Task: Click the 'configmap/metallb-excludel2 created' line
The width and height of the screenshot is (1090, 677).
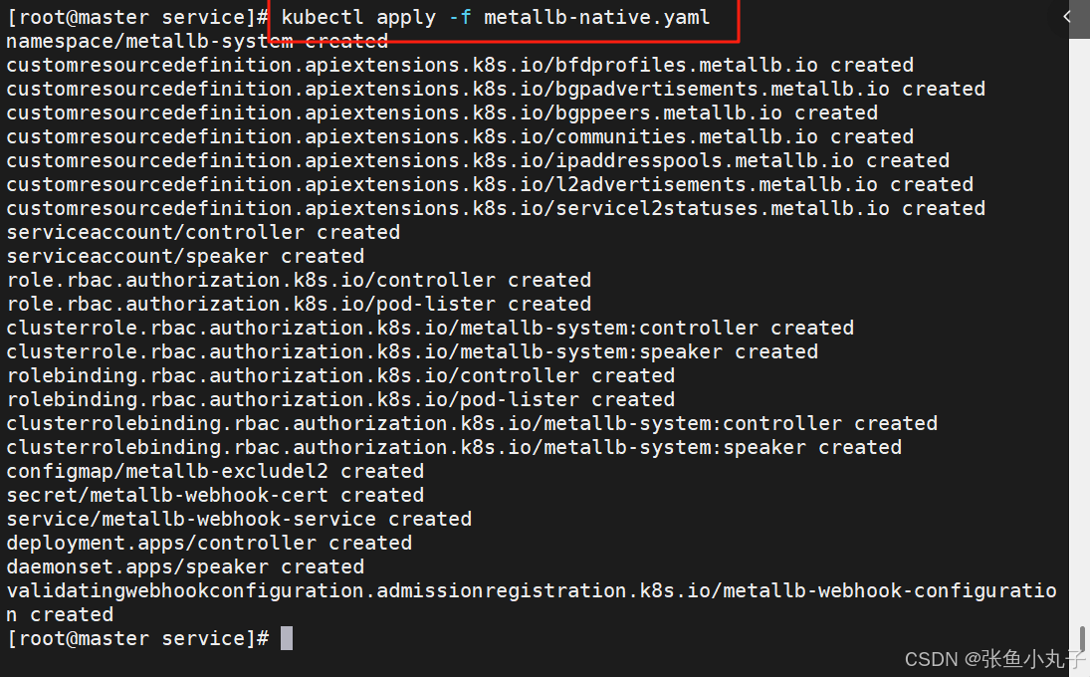Action: (215, 471)
